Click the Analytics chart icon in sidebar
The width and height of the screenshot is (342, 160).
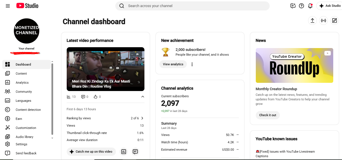pos(8,83)
